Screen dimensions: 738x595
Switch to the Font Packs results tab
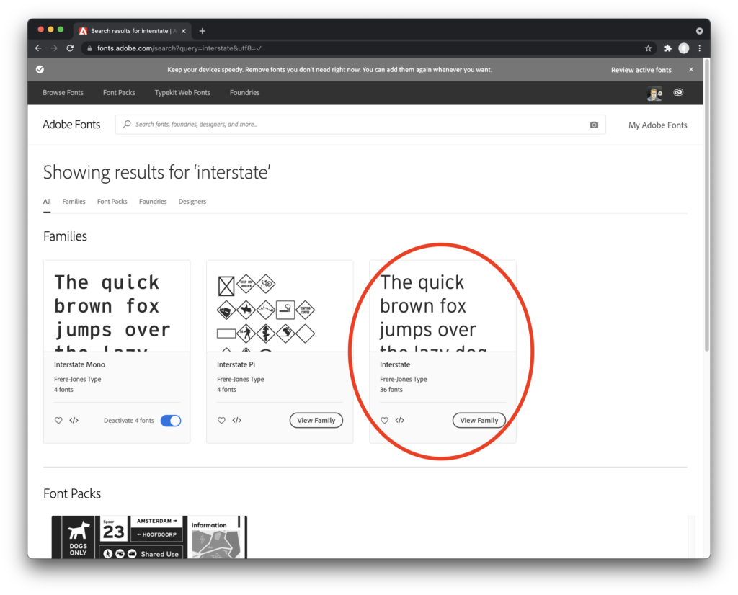coord(112,202)
